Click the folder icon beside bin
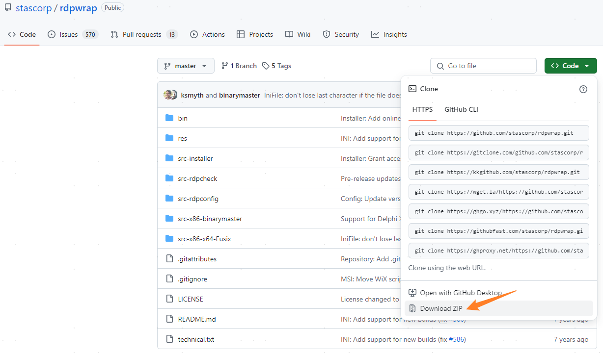 point(169,118)
